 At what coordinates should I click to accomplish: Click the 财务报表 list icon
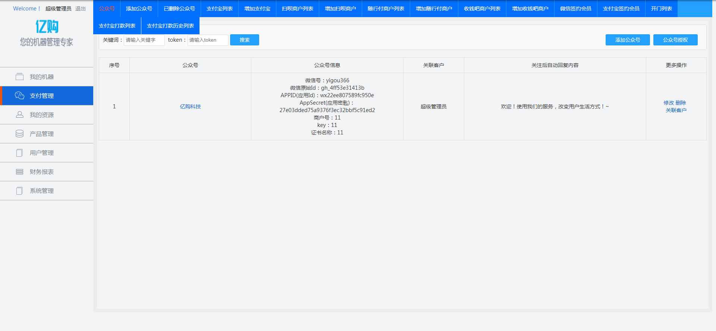(x=19, y=172)
